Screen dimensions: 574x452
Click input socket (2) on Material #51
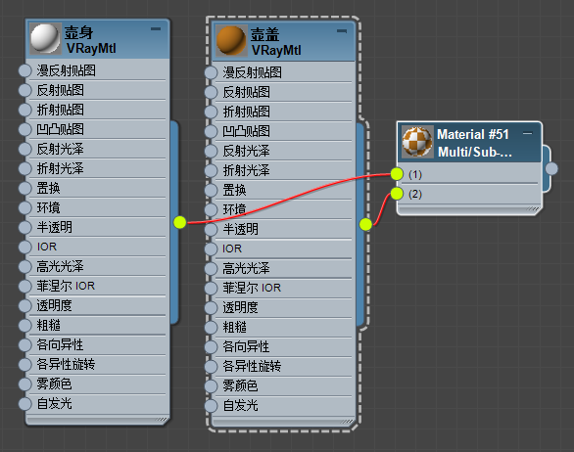pyautogui.click(x=397, y=194)
